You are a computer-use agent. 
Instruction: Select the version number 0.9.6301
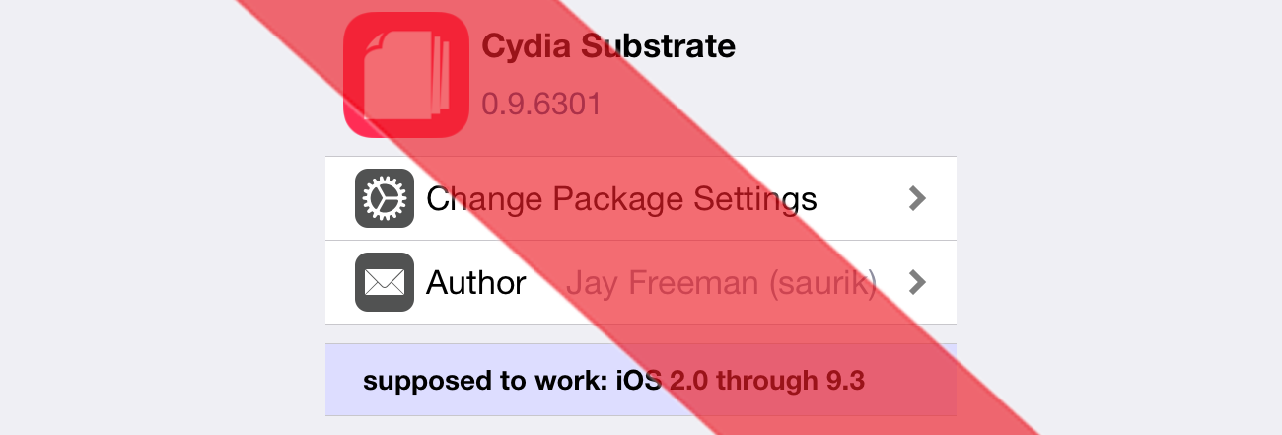click(541, 104)
